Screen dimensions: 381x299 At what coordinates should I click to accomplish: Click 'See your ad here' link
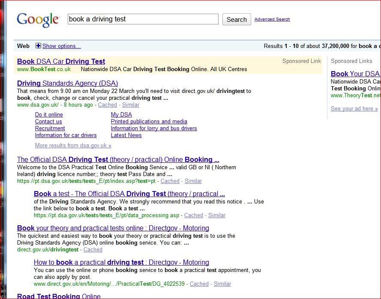(354, 108)
